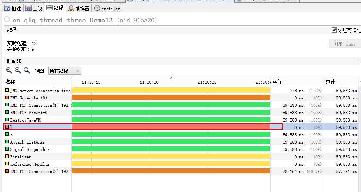Click the green state icon beside RMI TCP Accept-0

tap(7, 112)
